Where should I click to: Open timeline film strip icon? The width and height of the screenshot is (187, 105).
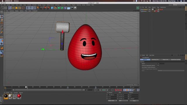point(138,90)
